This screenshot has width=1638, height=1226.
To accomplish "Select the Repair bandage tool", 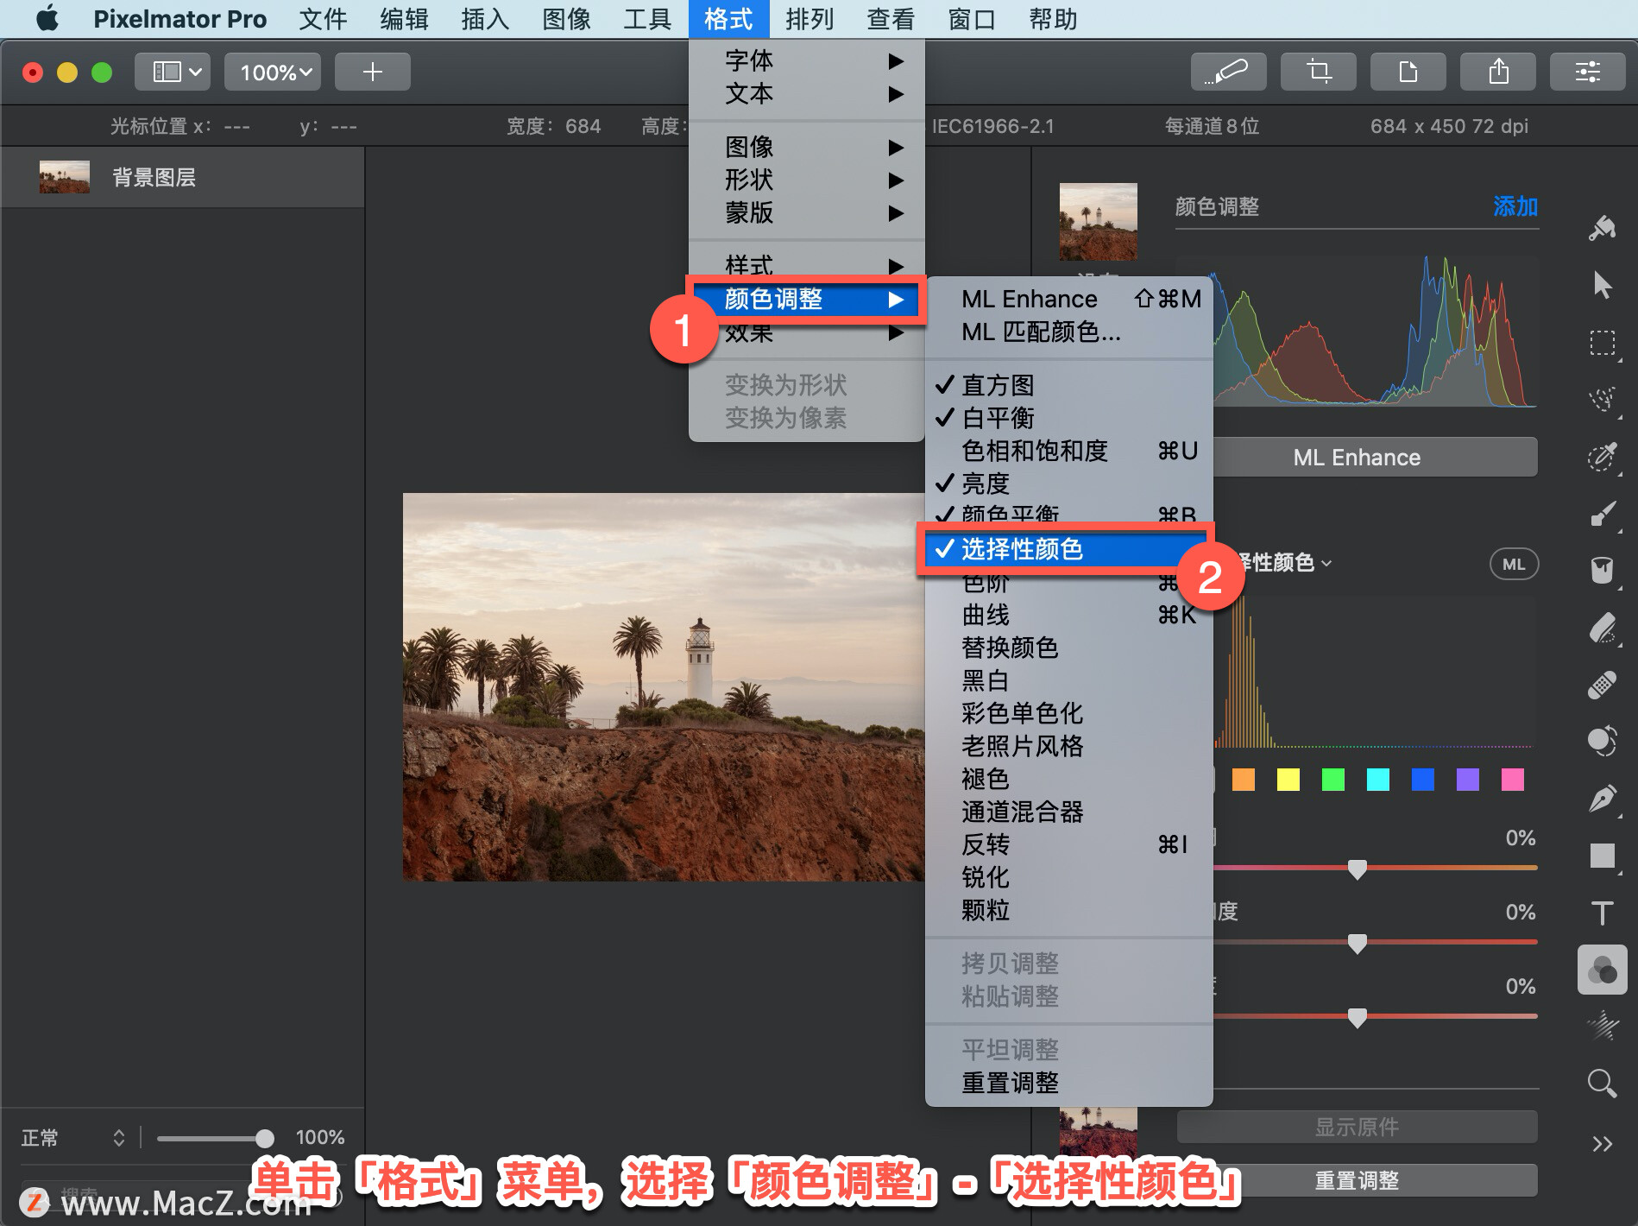I will click(1603, 685).
